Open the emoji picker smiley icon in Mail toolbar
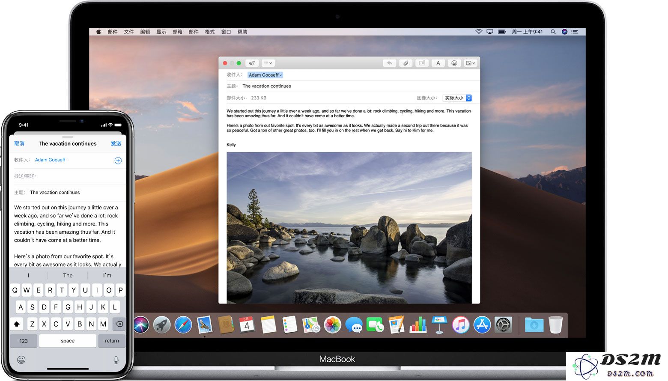This screenshot has width=668, height=381. [454, 63]
